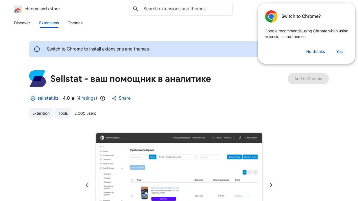The image size is (358, 201).
Task: Open the sellstat.kz publisher link
Action: pyautogui.click(x=48, y=98)
